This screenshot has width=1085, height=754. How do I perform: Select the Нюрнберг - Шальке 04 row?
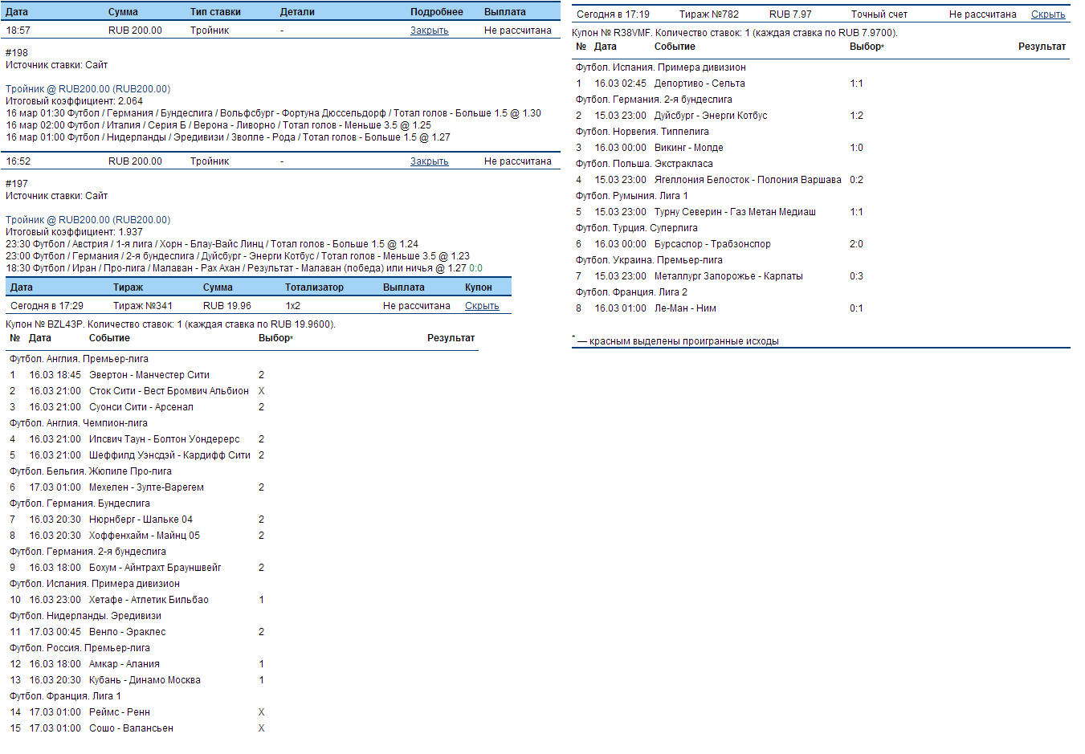tap(242, 520)
